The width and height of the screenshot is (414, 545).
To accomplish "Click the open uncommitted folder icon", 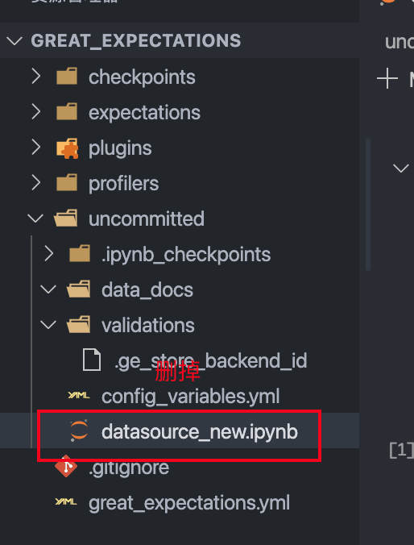I will (x=66, y=218).
